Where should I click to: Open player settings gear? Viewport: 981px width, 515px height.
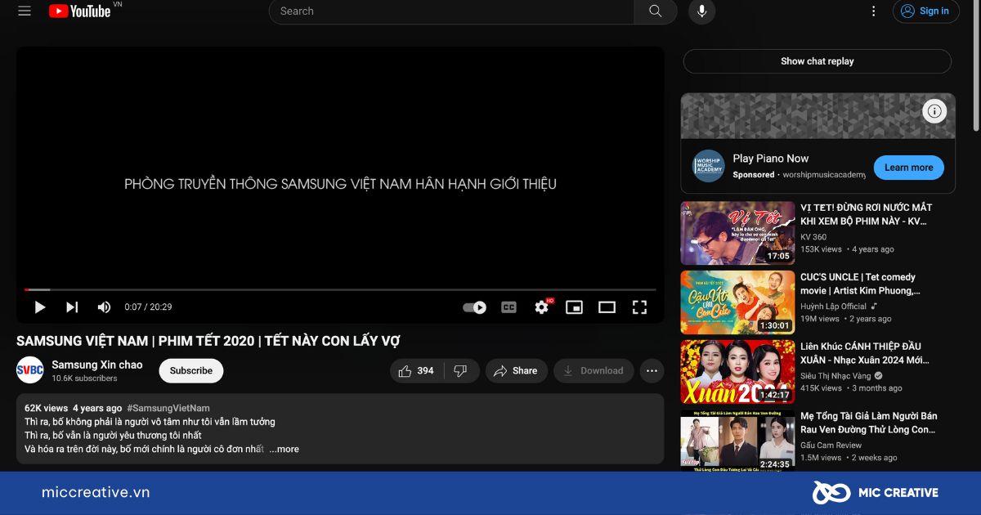point(542,307)
